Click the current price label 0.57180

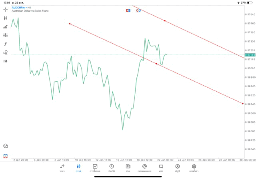pos(250,55)
